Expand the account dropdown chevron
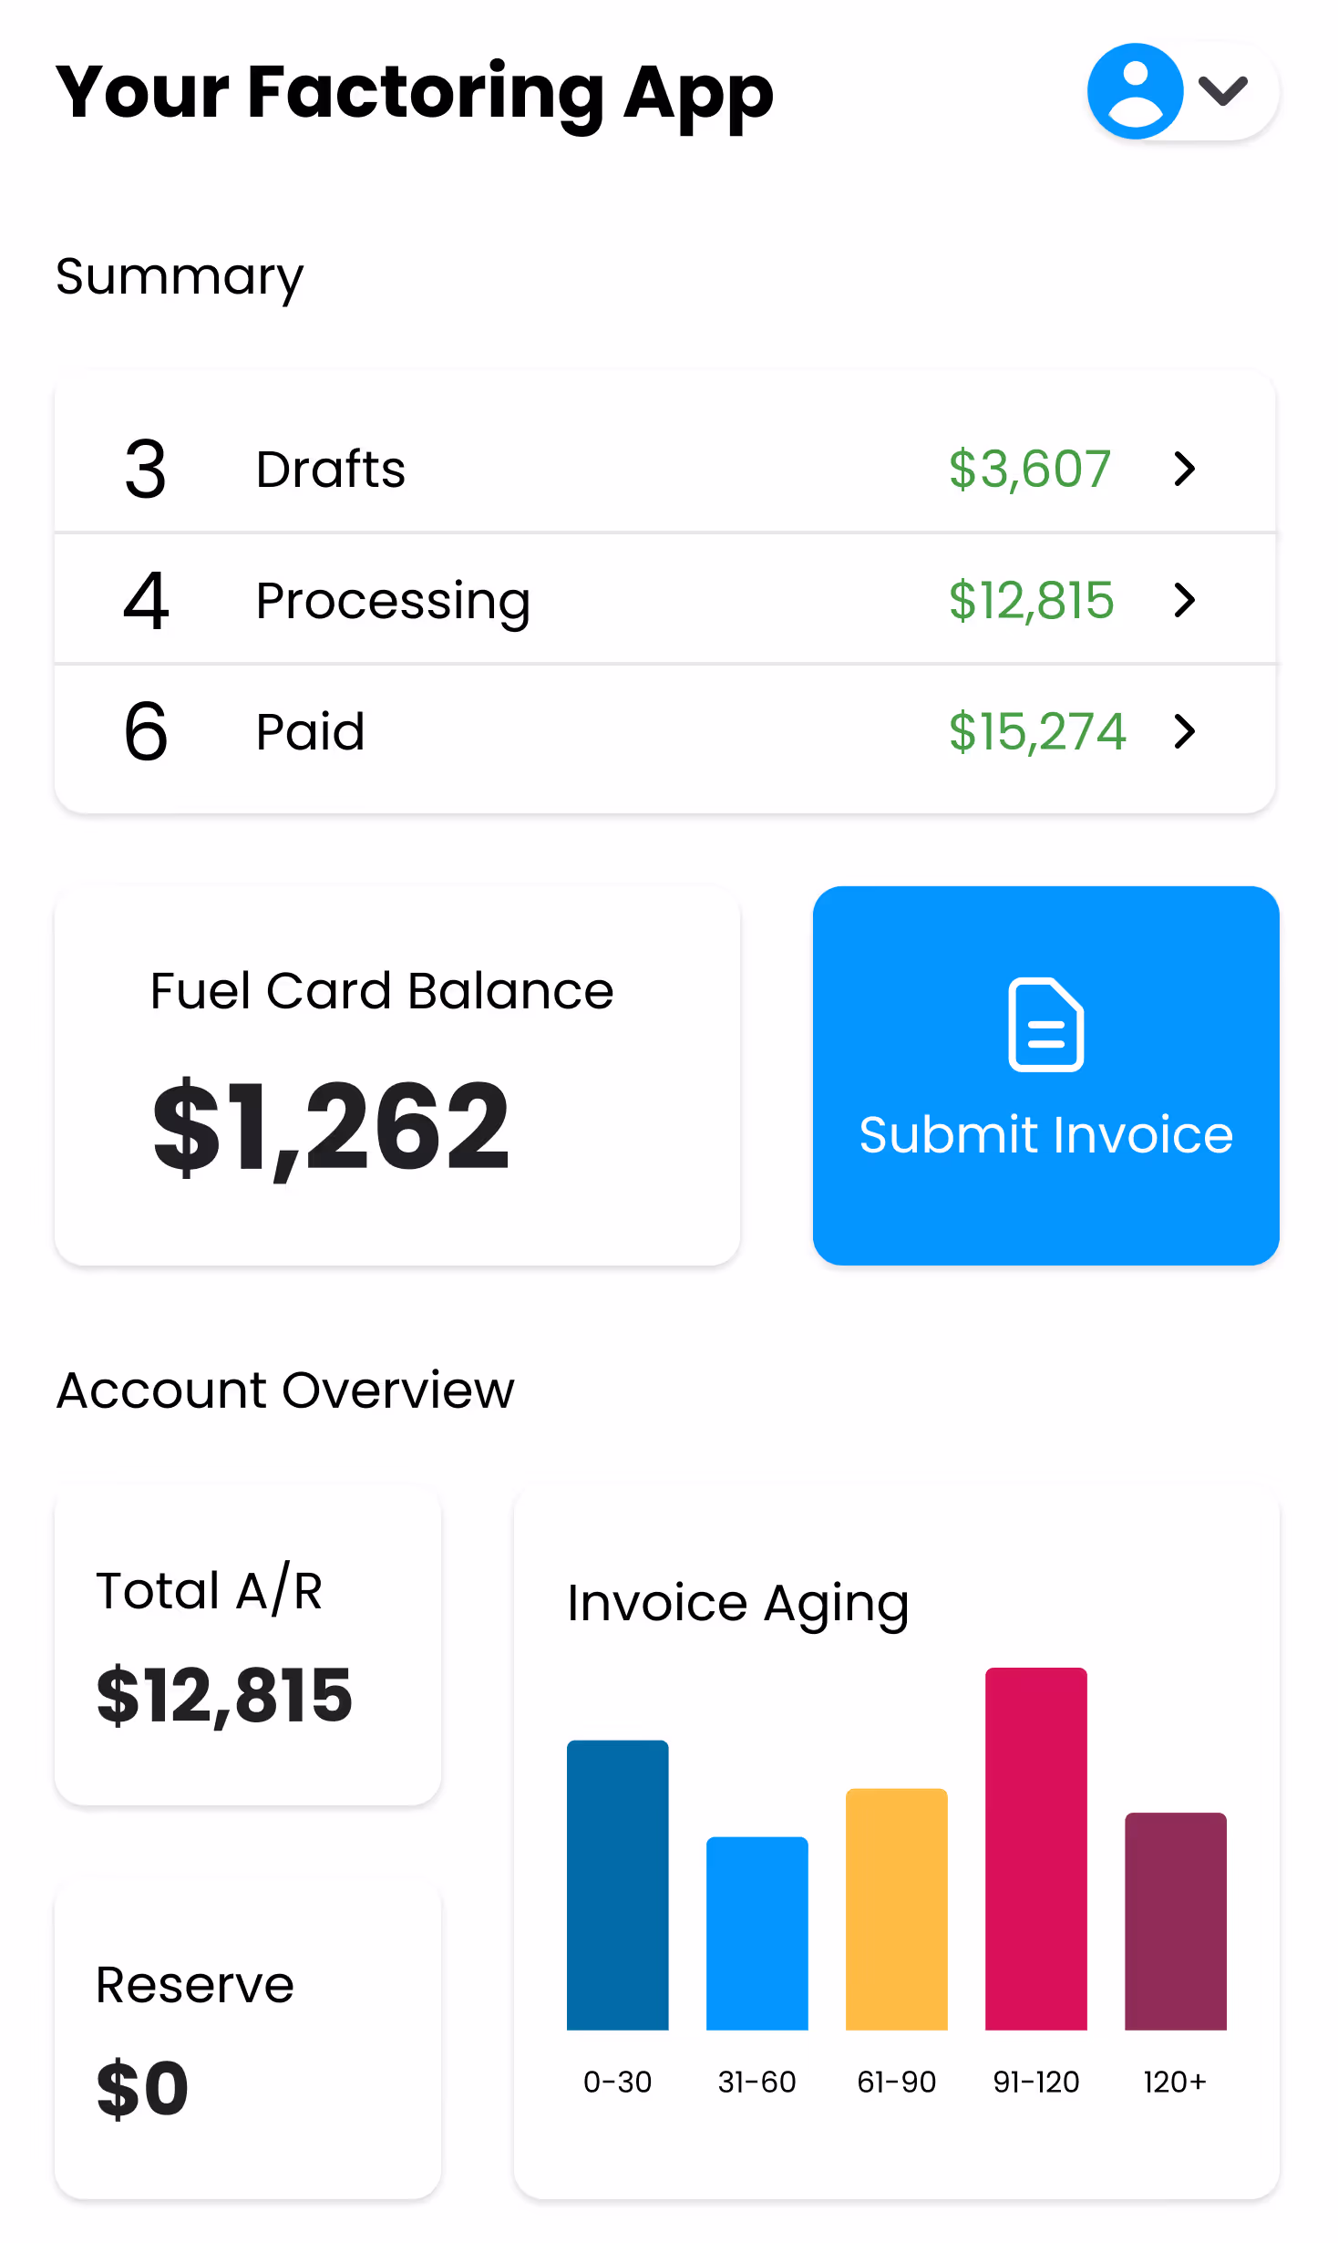Screen dimensions: 1338x2243 coord(1222,90)
